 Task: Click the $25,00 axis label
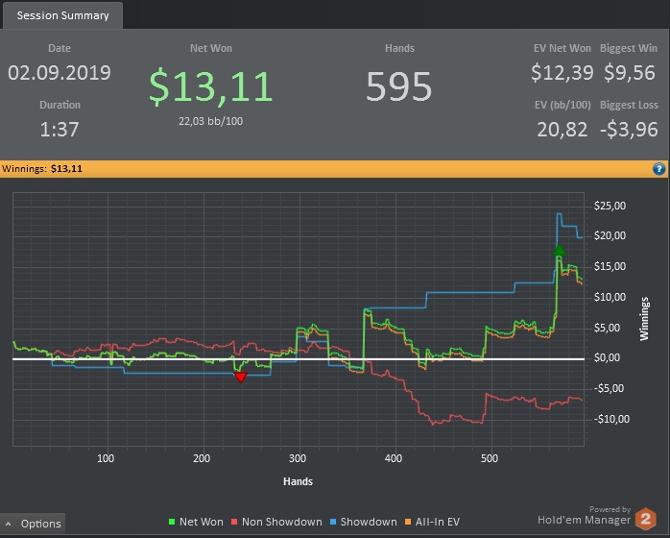tap(610, 206)
